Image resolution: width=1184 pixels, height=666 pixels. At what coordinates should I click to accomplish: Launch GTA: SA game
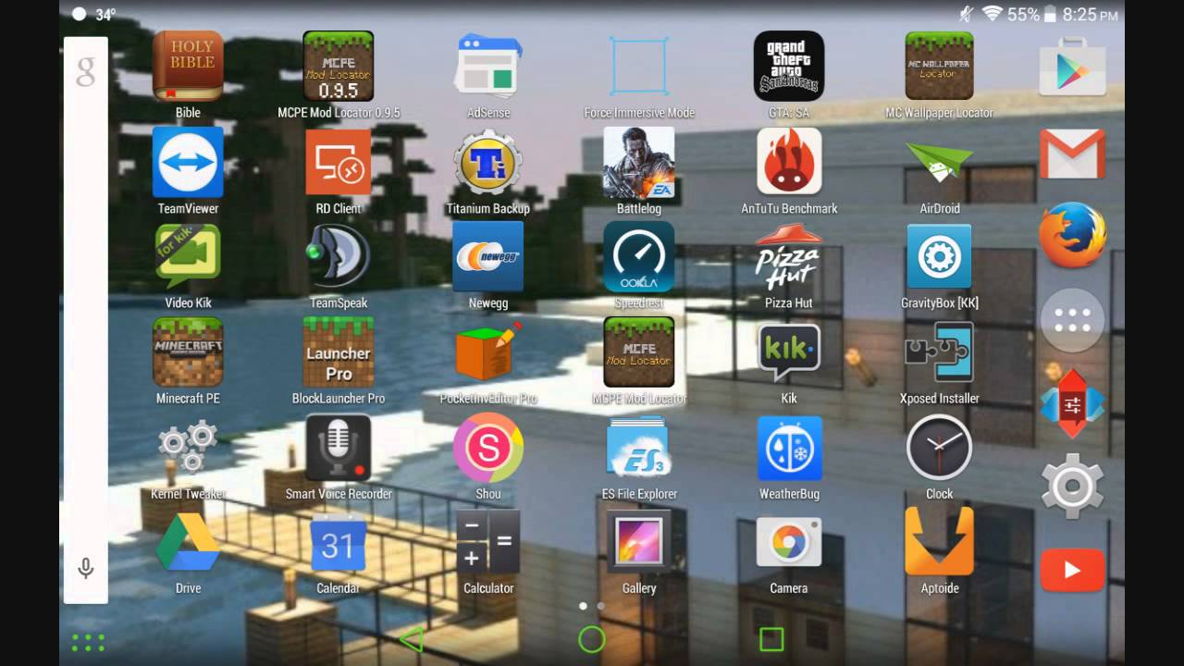coord(789,67)
